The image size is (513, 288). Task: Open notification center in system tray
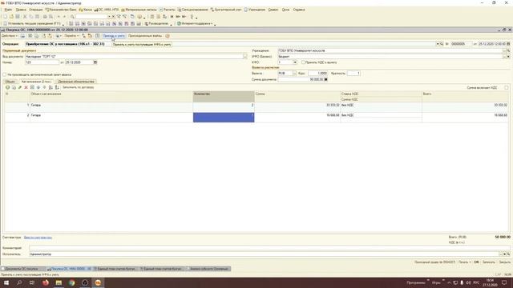pos(504,282)
